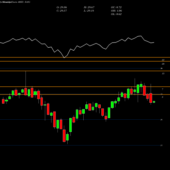Click the AMEX EASG chart title

(24, 2)
